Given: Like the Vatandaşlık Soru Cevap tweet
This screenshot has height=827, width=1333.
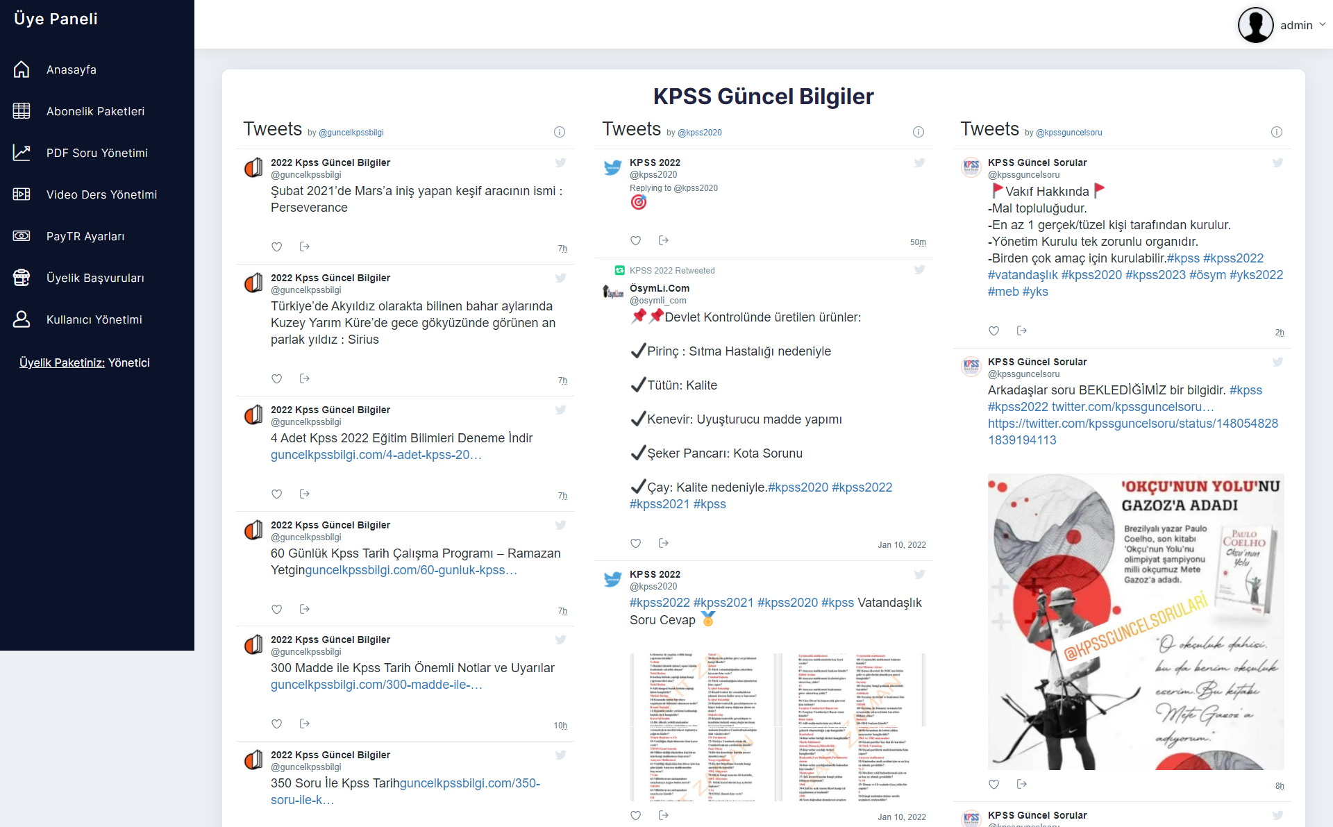Looking at the screenshot, I should (636, 815).
